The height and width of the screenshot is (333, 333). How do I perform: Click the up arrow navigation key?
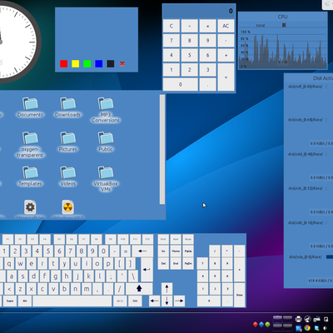tap(166, 289)
